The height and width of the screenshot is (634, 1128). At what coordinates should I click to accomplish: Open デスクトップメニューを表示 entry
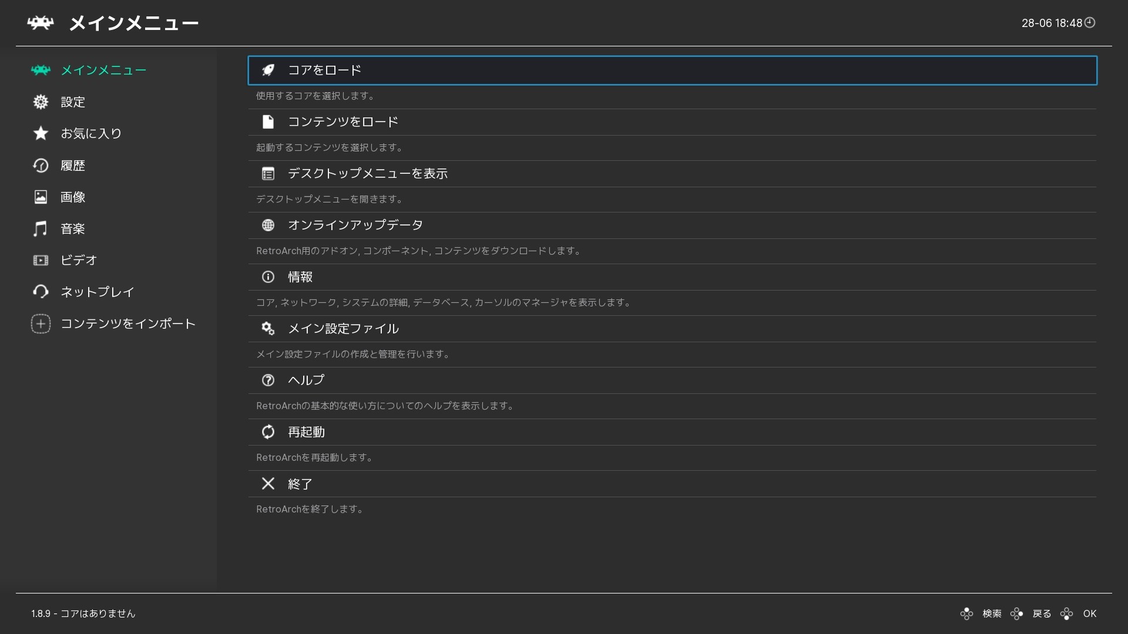coord(672,174)
